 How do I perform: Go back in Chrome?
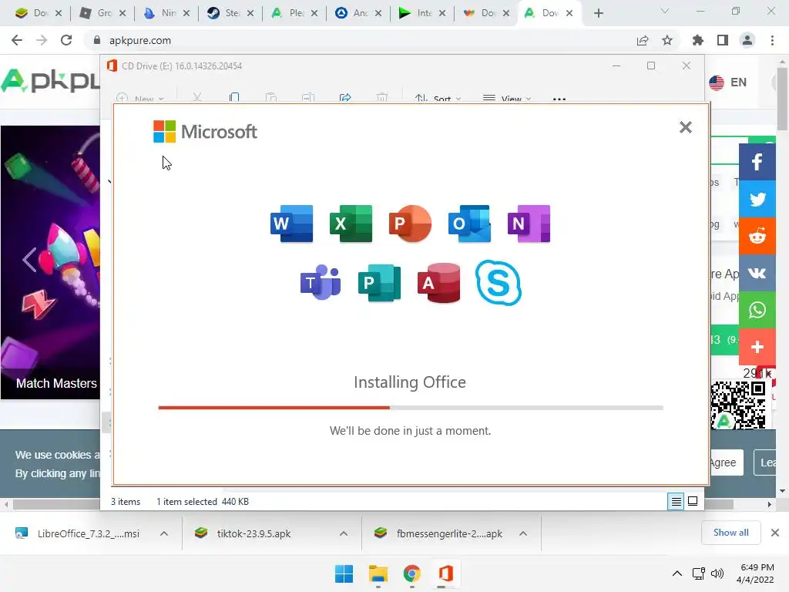coord(17,40)
